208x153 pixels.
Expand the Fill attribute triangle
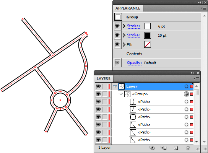[124, 44]
